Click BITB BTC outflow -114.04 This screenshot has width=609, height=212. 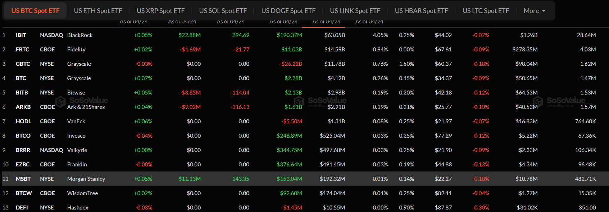point(240,93)
